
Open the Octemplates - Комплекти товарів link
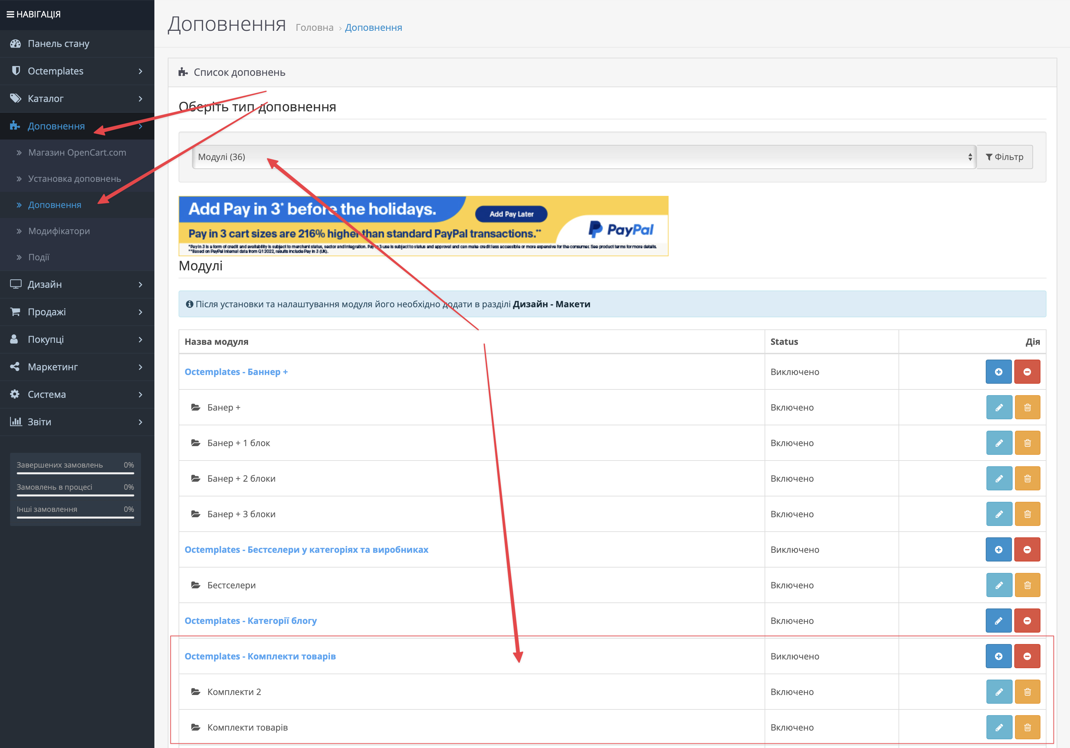tap(260, 656)
